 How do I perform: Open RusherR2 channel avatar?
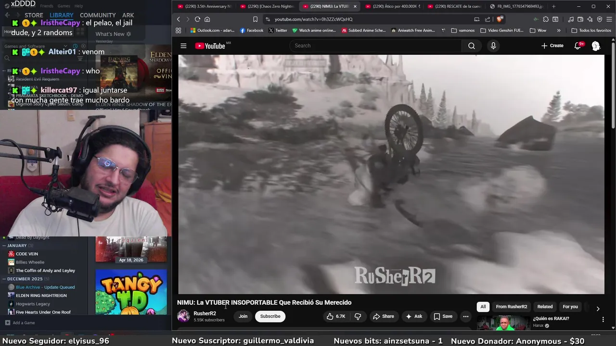point(183,316)
